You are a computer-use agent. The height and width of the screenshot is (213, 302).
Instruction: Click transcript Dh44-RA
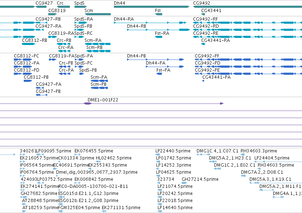click(x=150, y=23)
